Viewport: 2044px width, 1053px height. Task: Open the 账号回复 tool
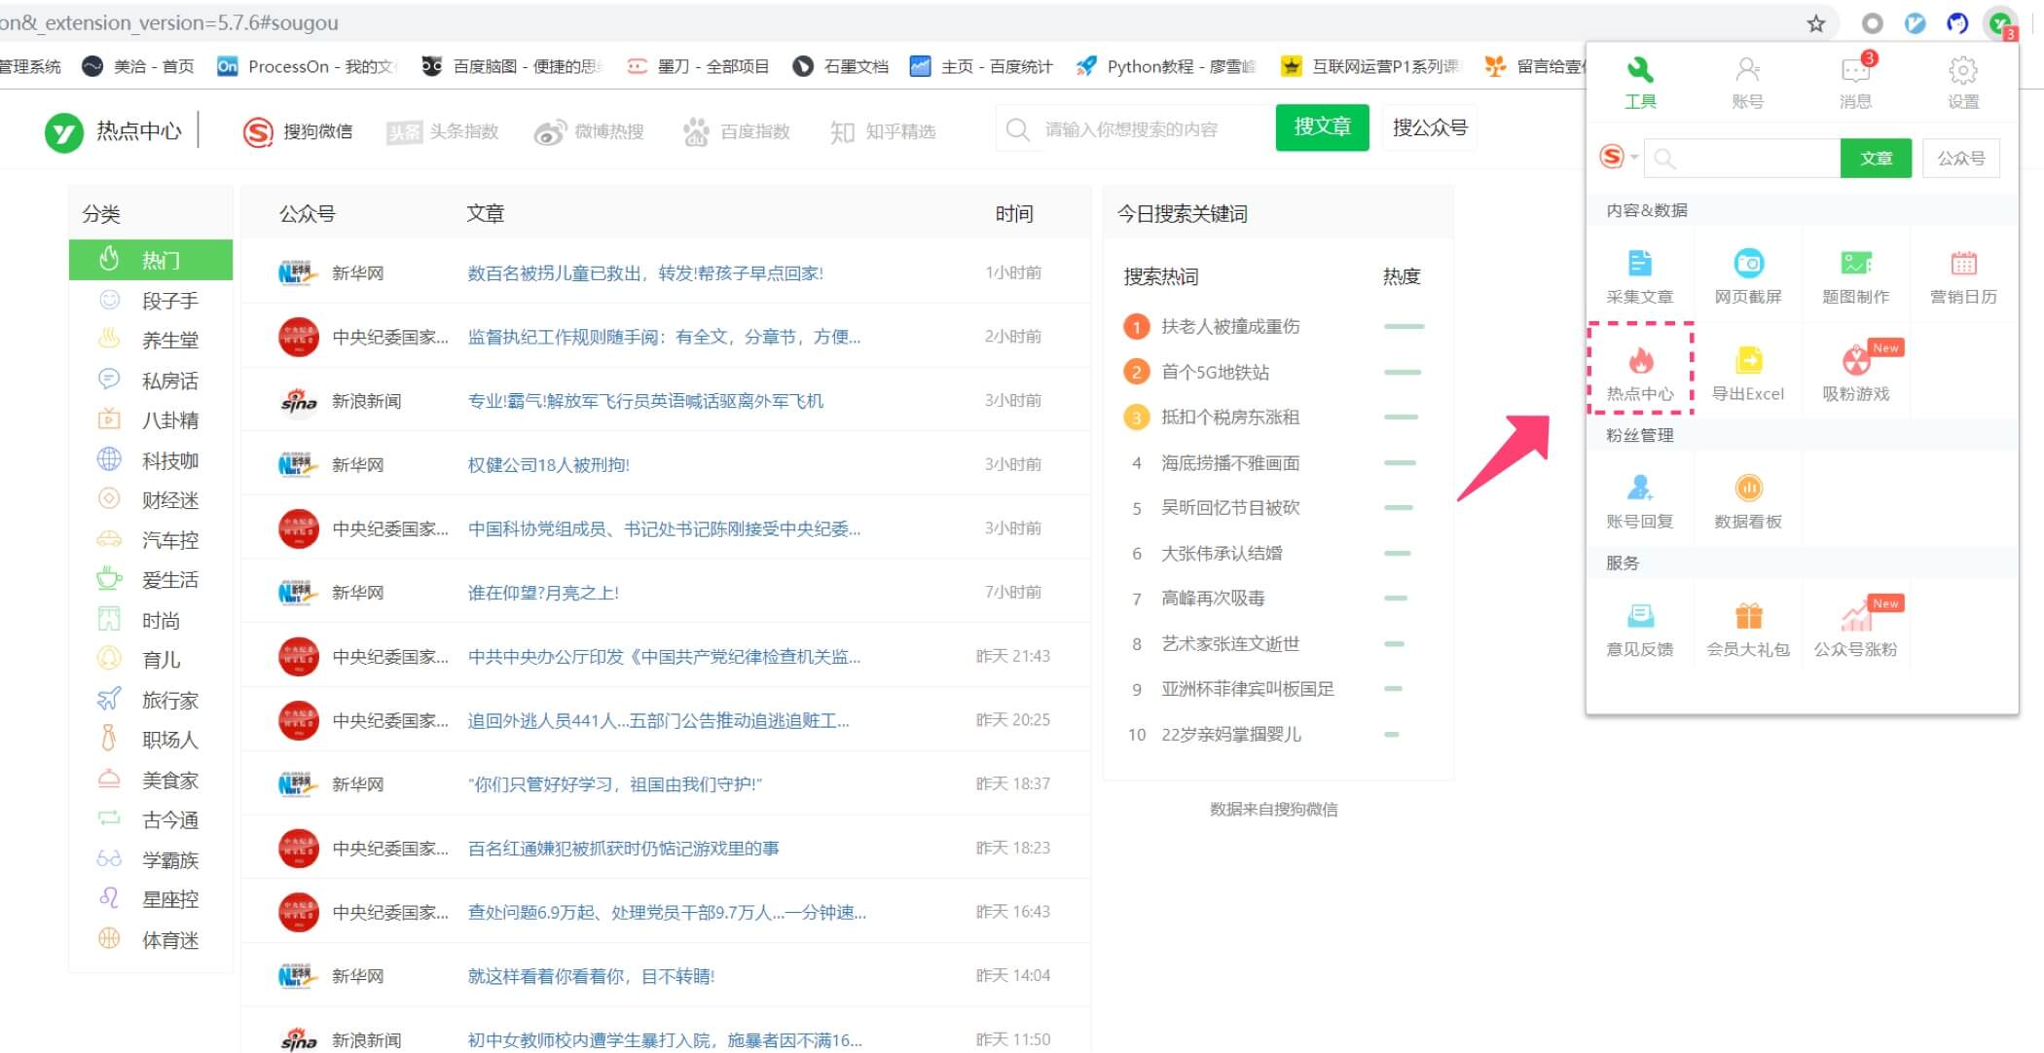1640,501
